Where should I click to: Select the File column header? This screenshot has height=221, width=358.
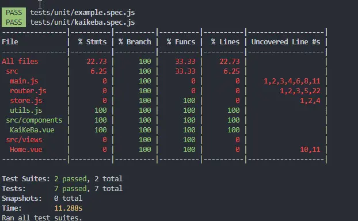(x=10, y=42)
